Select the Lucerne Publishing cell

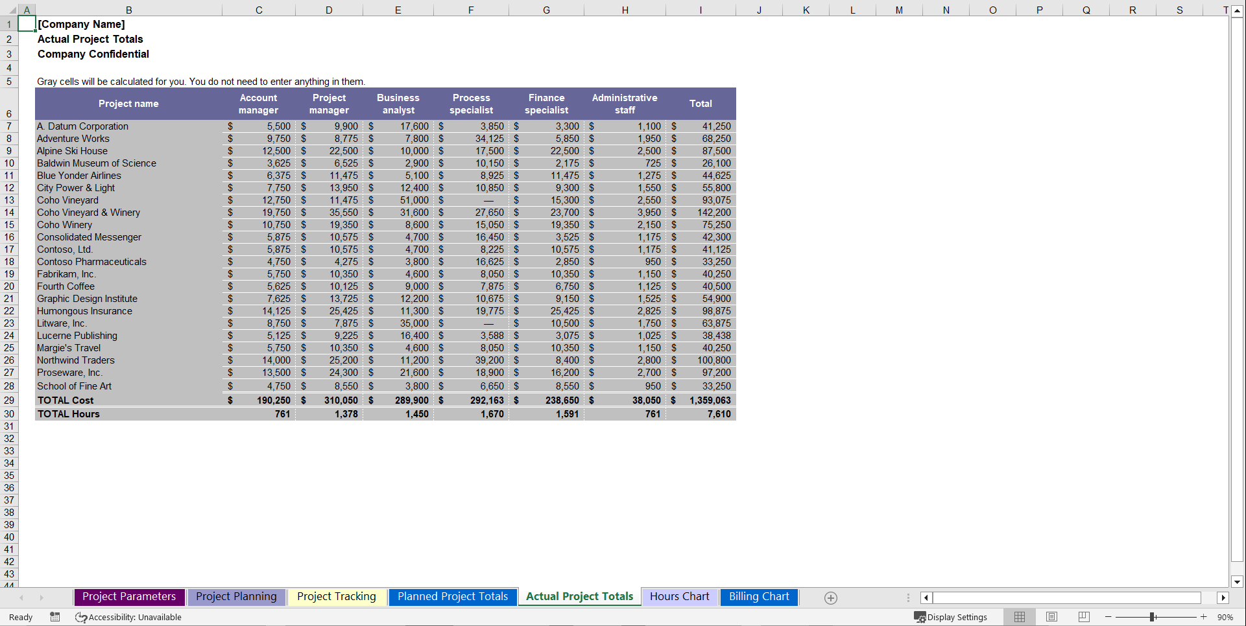coord(128,336)
